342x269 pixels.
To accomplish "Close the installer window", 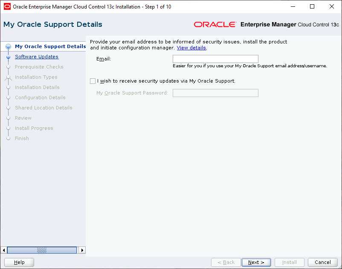I will click(331, 6).
